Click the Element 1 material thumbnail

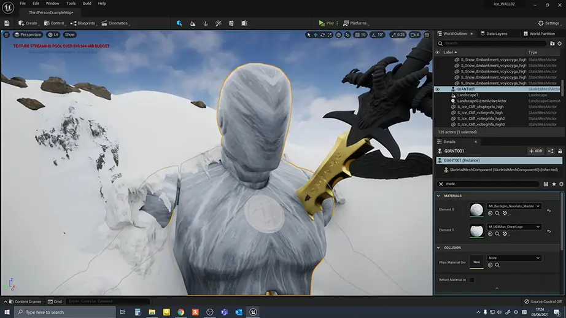tap(477, 230)
